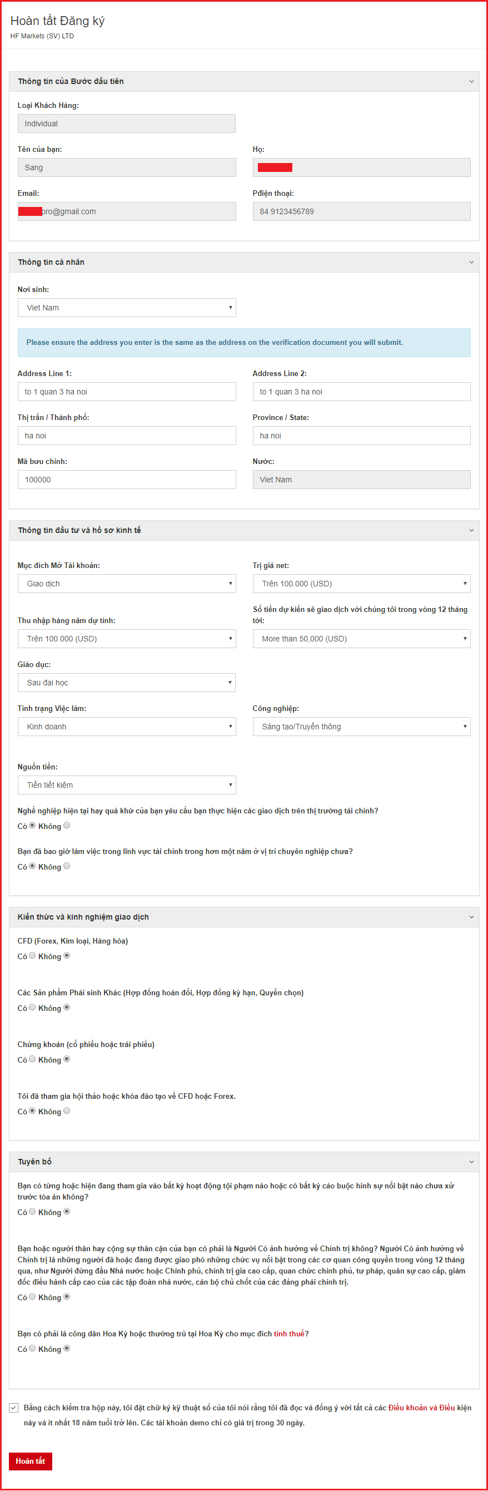Viewport: 488px width, 1491px height.
Task: Select "Có" for the Politically Exposed Person question
Action: [x=32, y=1297]
